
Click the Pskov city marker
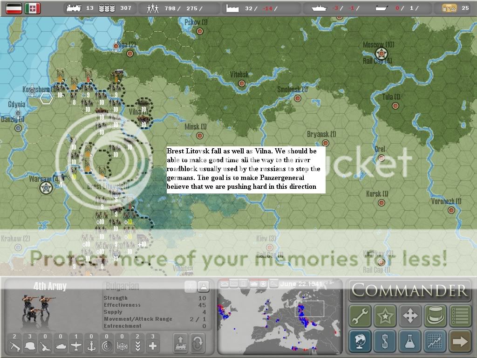[x=199, y=31]
